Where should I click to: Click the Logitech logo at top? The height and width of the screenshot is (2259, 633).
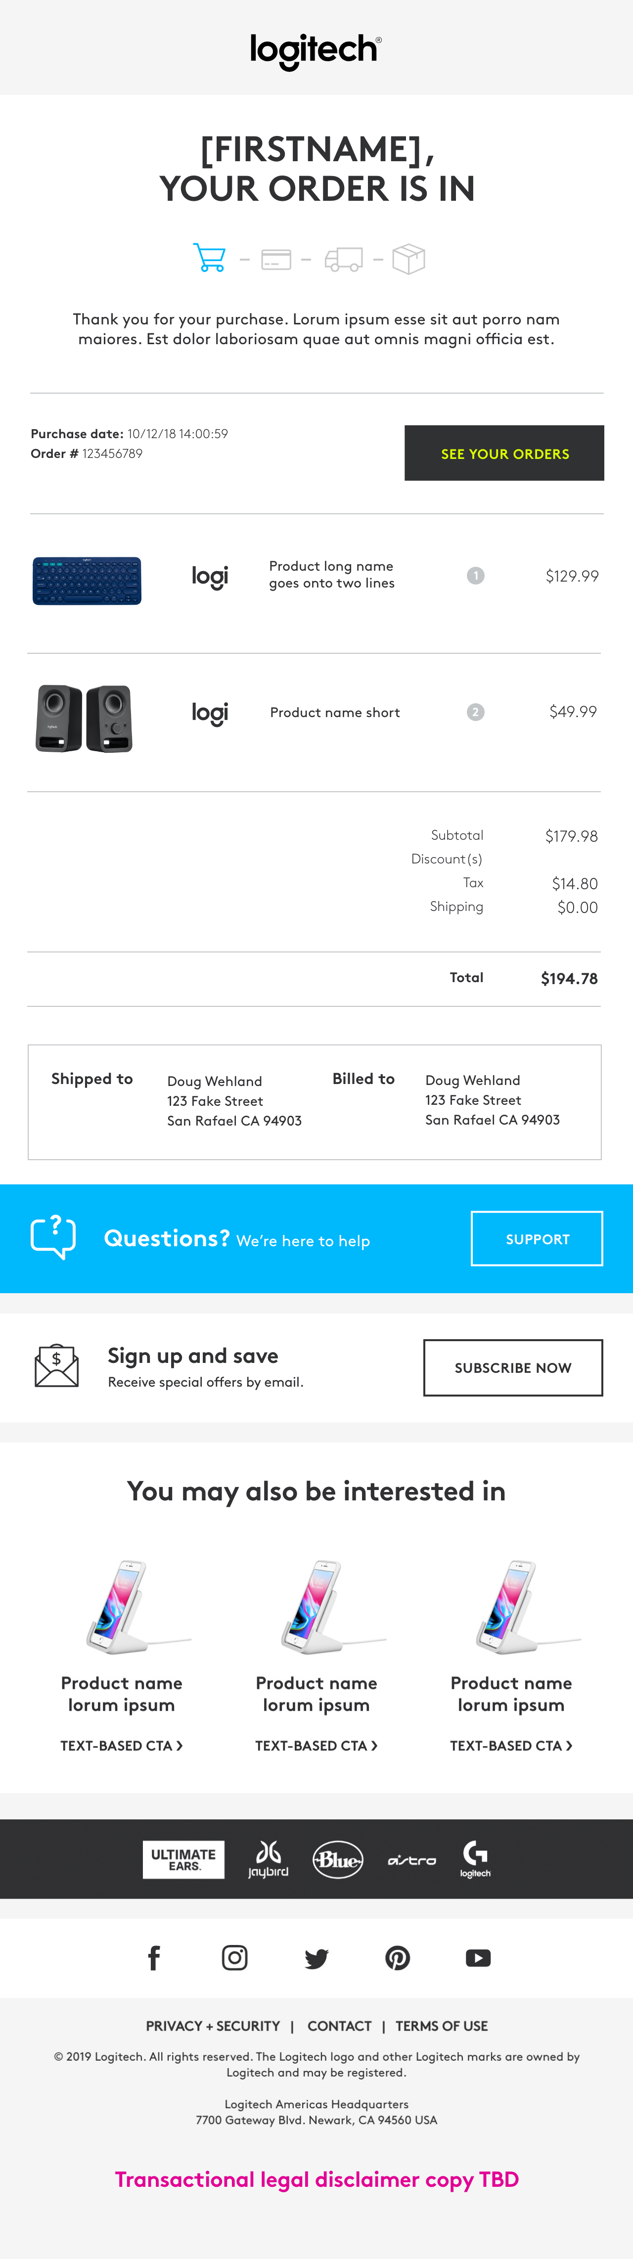tap(316, 50)
